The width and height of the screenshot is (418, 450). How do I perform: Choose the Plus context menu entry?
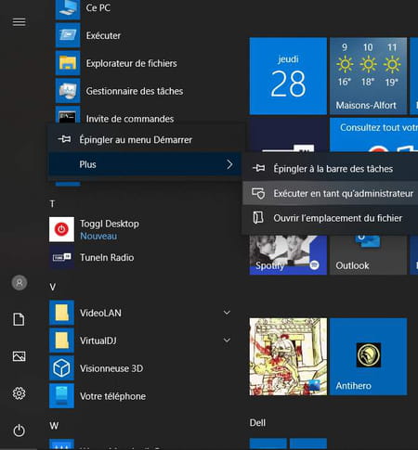(x=144, y=164)
